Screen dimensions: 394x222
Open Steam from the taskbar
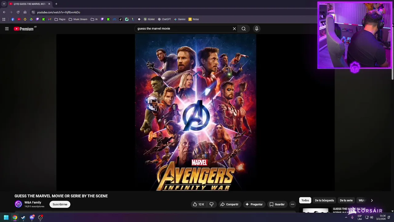[x=23, y=217]
